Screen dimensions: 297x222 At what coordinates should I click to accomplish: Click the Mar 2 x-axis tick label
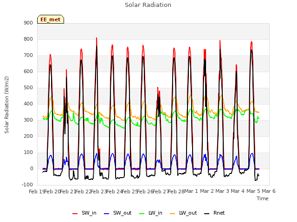pyautogui.click(x=207, y=191)
